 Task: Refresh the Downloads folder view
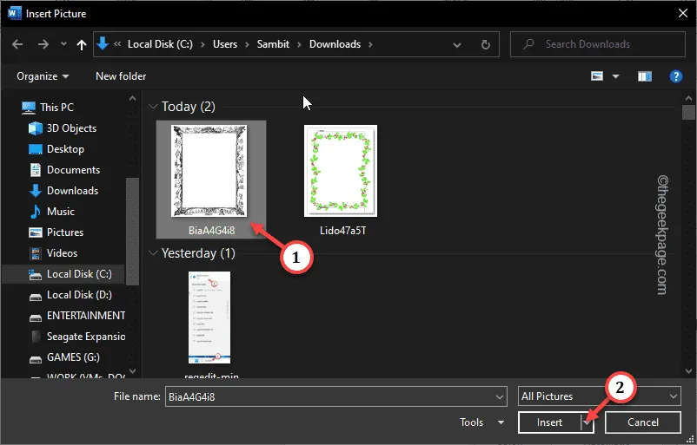(486, 44)
